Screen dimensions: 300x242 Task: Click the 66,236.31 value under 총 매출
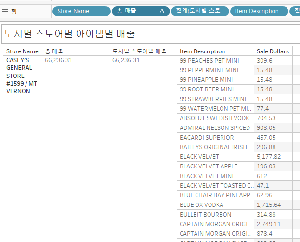(x=59, y=60)
